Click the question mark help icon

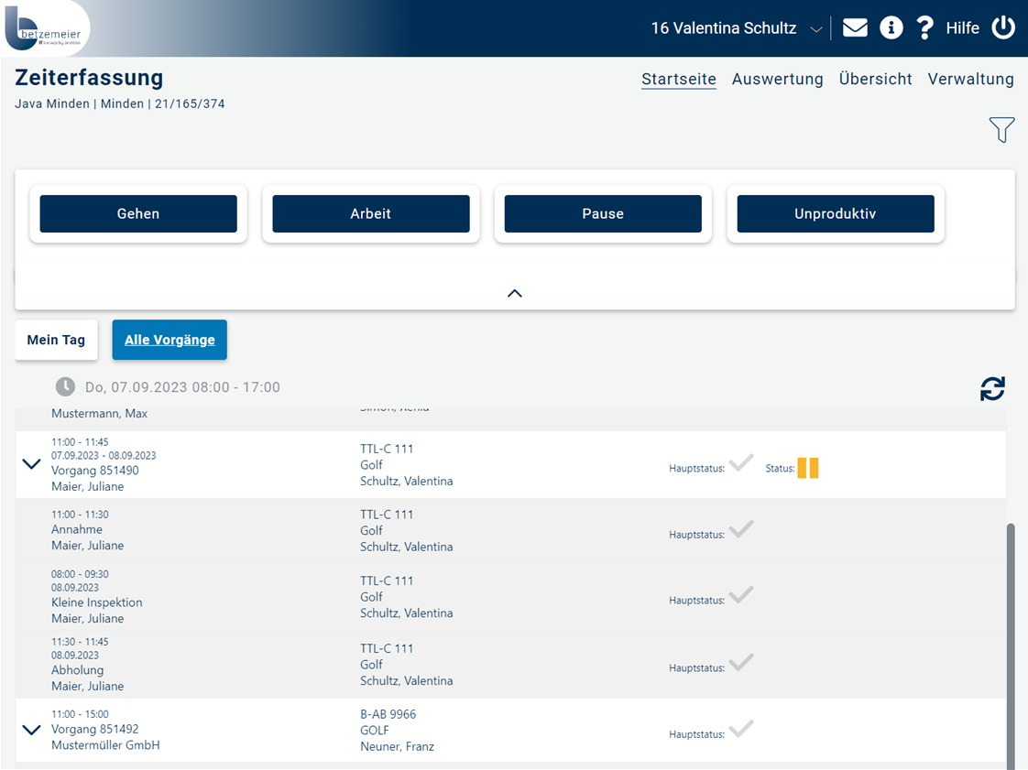pyautogui.click(x=924, y=27)
